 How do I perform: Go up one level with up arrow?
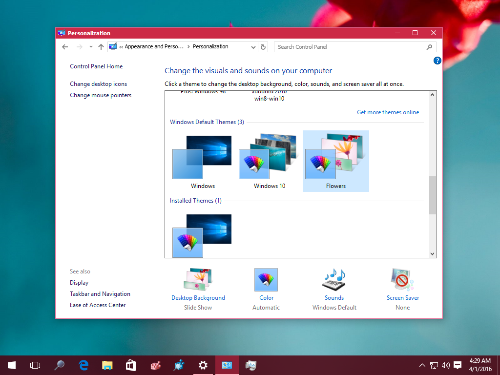pos(101,47)
